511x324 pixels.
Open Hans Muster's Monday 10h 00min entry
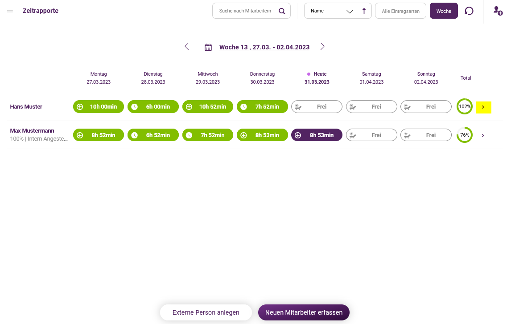(x=99, y=107)
